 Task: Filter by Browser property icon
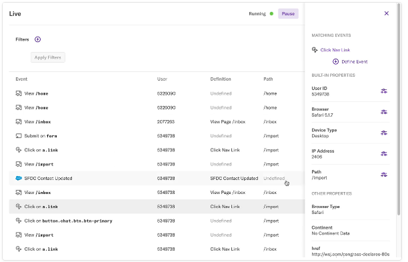click(384, 112)
